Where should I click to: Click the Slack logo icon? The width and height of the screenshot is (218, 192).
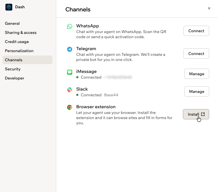pos(70,90)
